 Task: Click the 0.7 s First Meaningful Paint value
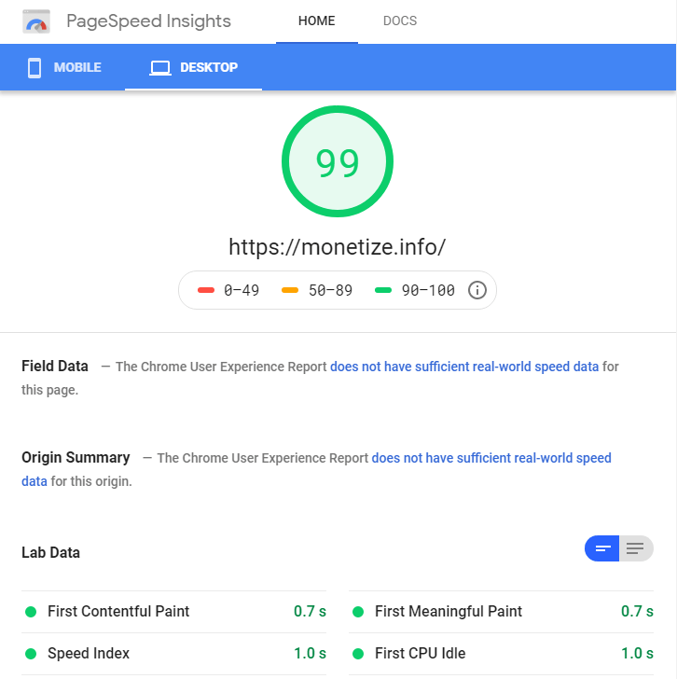point(637,612)
